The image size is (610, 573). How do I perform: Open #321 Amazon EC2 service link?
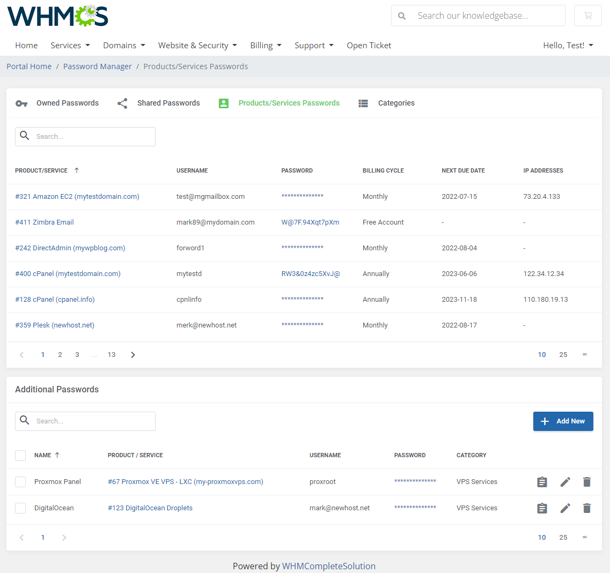coord(77,197)
